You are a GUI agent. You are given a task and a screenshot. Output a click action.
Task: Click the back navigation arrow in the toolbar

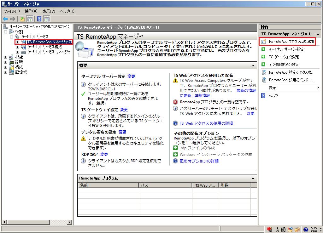click(5, 19)
